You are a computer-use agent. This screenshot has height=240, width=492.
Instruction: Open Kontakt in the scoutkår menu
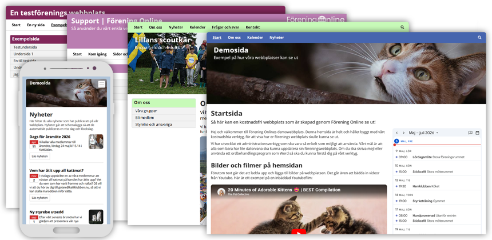[253, 27]
